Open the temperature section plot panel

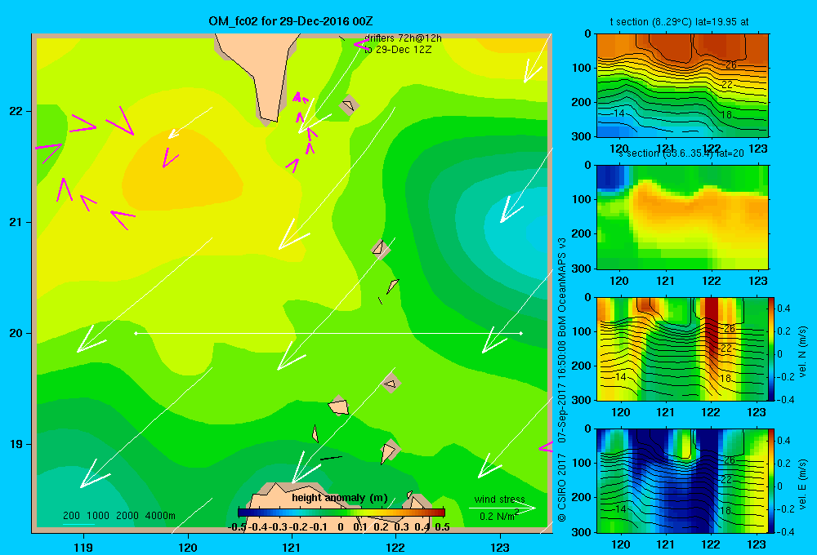682,86
